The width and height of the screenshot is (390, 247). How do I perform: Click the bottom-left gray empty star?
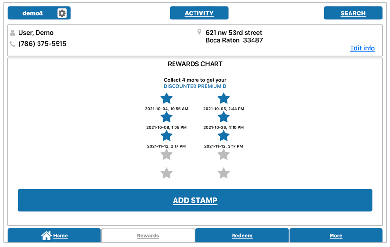pyautogui.click(x=167, y=173)
